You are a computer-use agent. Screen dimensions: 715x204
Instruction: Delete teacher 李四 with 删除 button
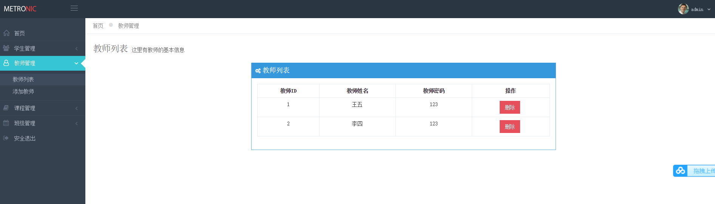tap(510, 127)
